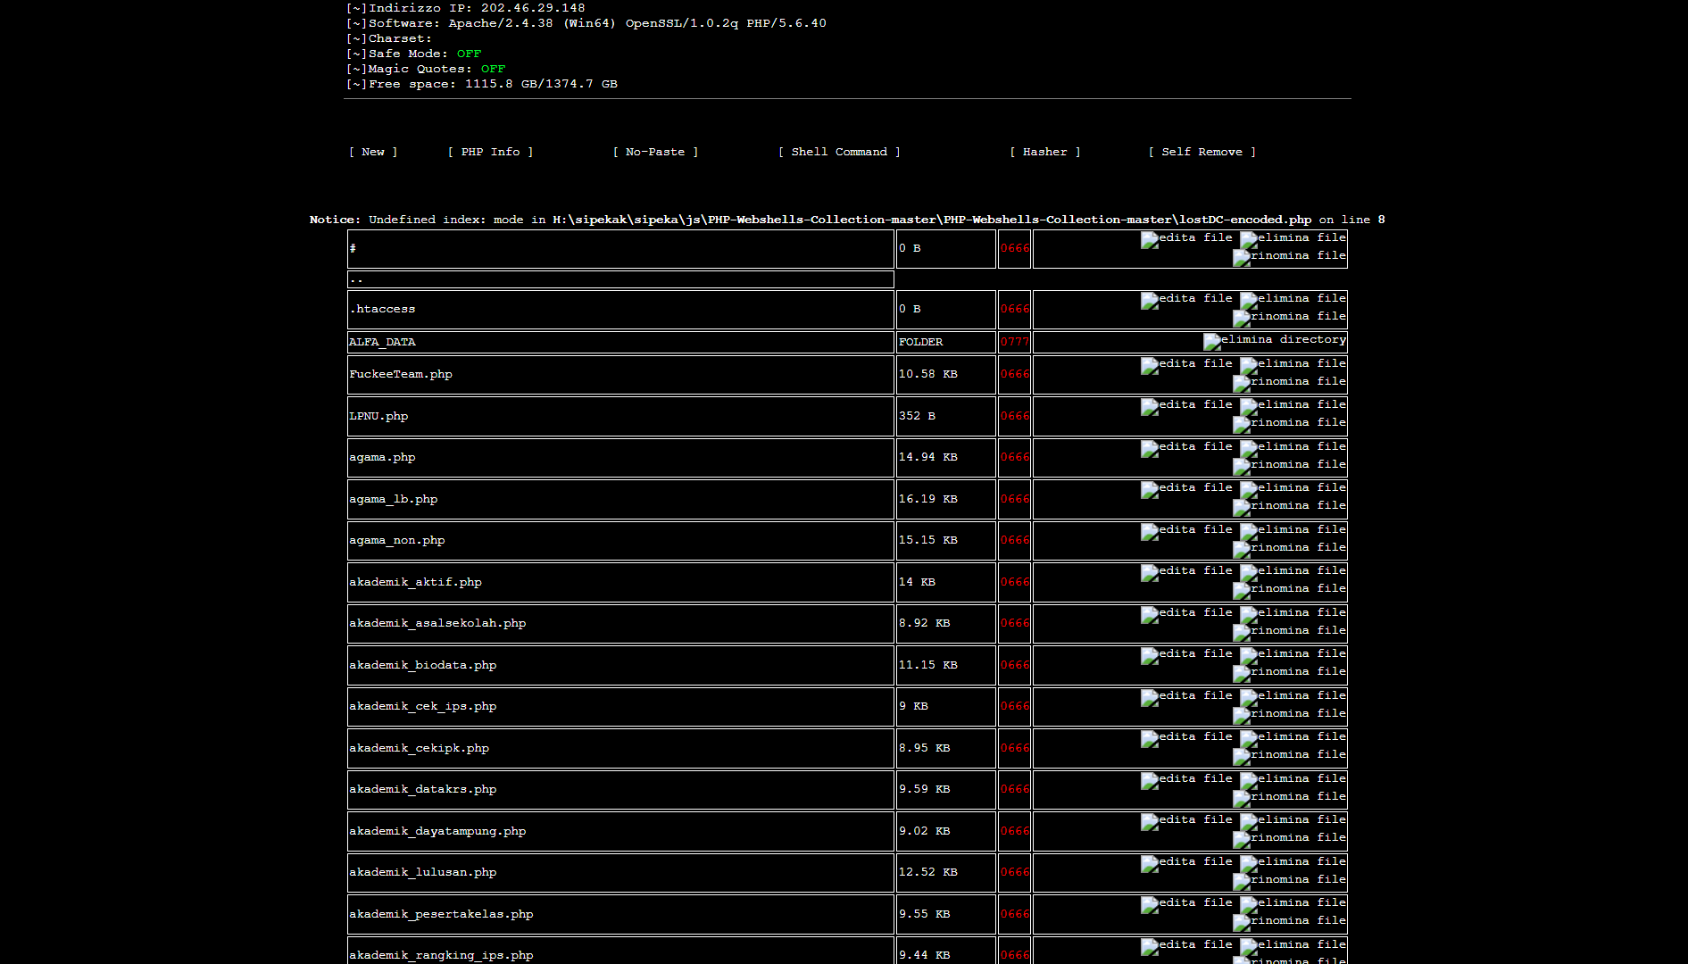1688x964 pixels.
Task: Click the elimina file icon for LPNU.php
Action: tap(1293, 405)
